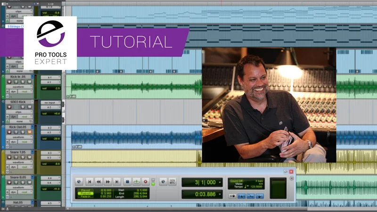Click the Fade-in field in transport

pyautogui.click(x=86, y=196)
